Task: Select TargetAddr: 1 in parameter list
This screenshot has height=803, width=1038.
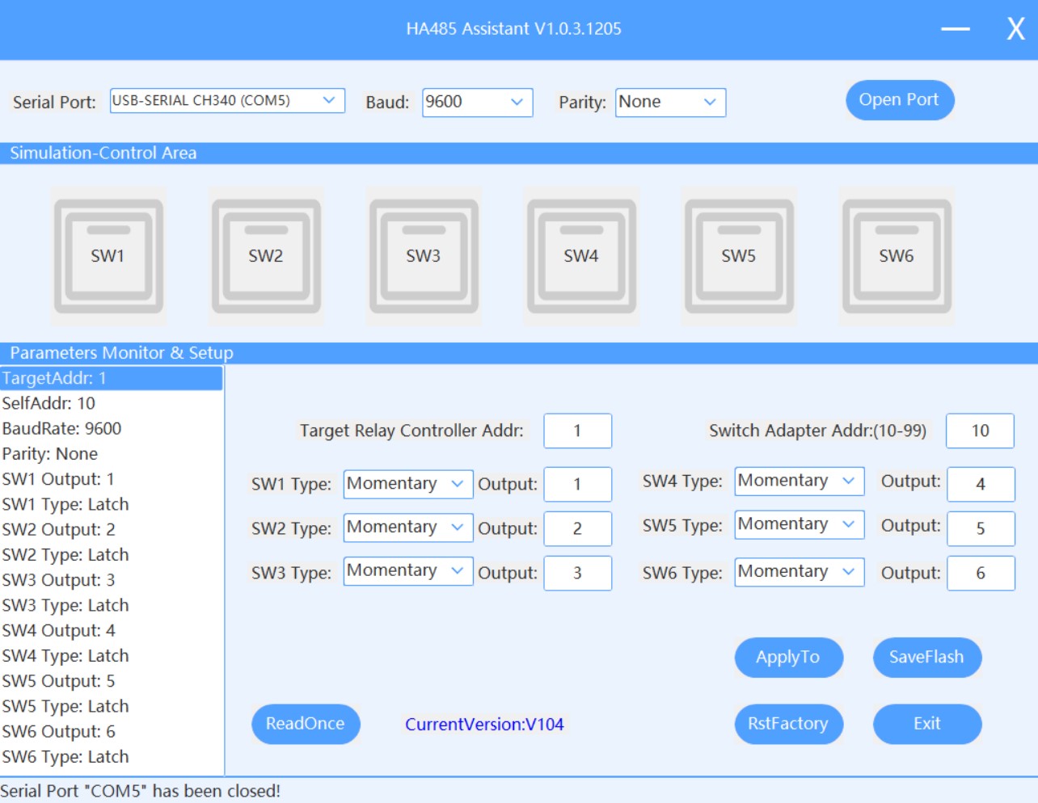Action: pos(111,378)
